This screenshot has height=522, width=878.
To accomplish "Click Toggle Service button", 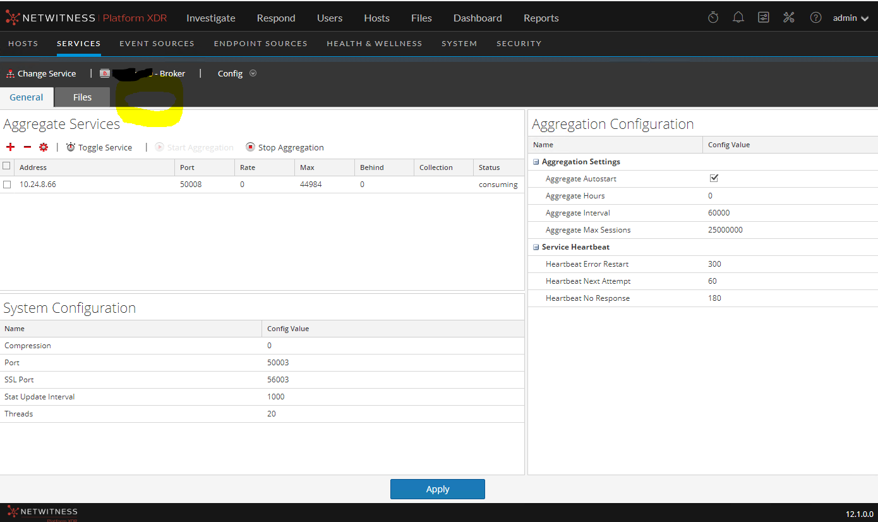I will [99, 147].
